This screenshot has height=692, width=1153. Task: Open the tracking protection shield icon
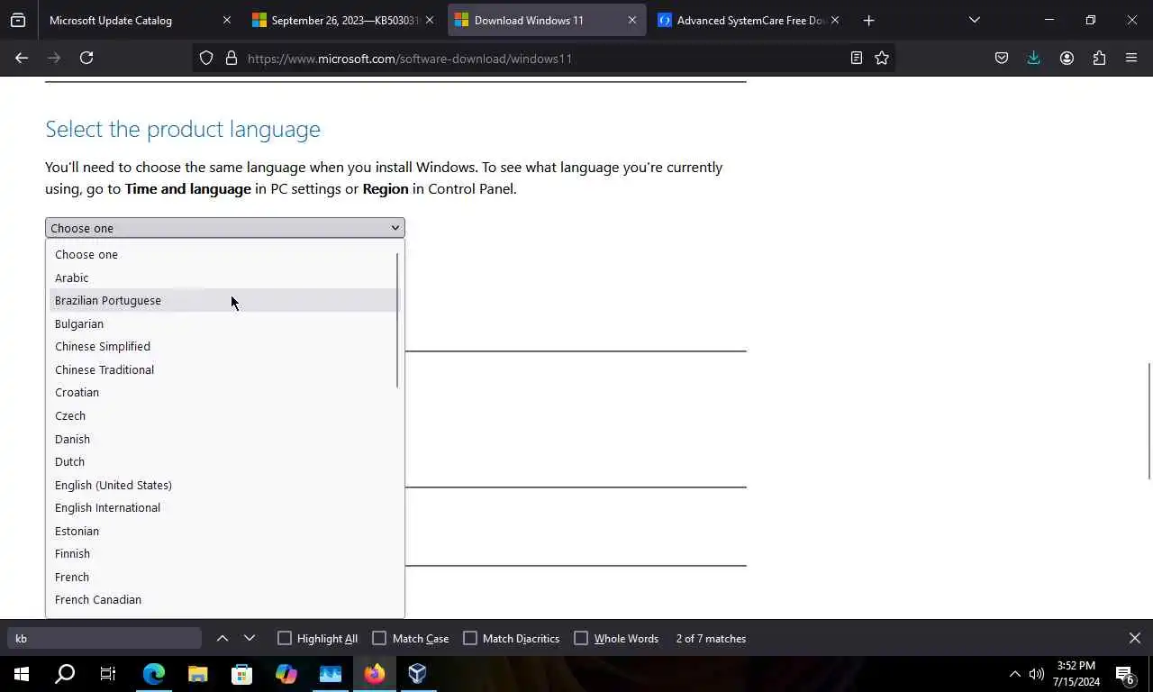pyautogui.click(x=206, y=58)
